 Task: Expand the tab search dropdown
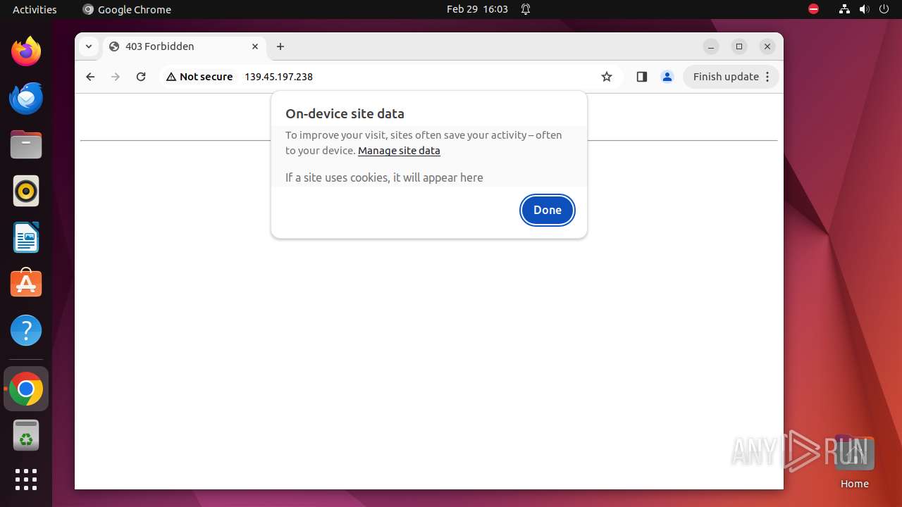(x=89, y=46)
